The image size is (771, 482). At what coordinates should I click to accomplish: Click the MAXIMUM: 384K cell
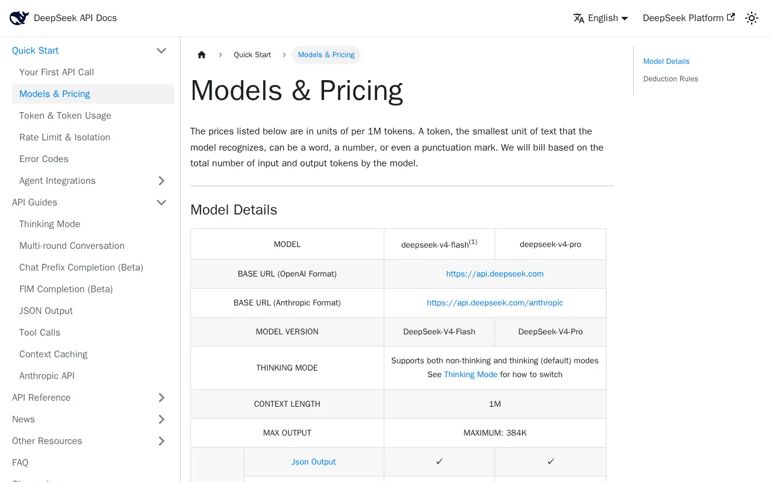pyautogui.click(x=495, y=433)
